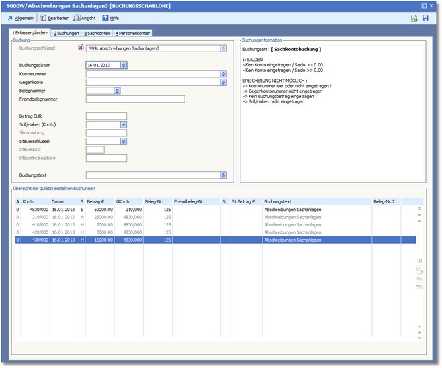This screenshot has width=442, height=368.
Task: Click the Hilfe menu button
Action: point(110,18)
